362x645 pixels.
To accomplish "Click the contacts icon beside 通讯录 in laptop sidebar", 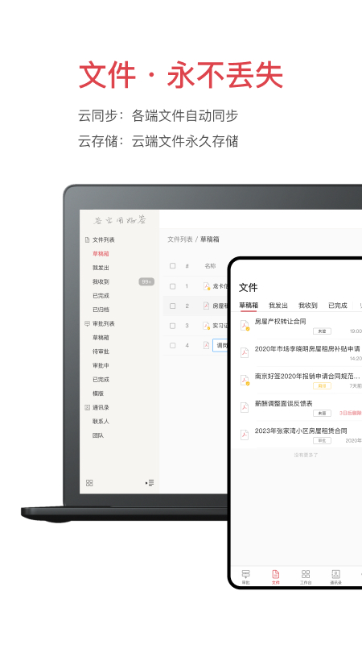I will click(x=87, y=408).
